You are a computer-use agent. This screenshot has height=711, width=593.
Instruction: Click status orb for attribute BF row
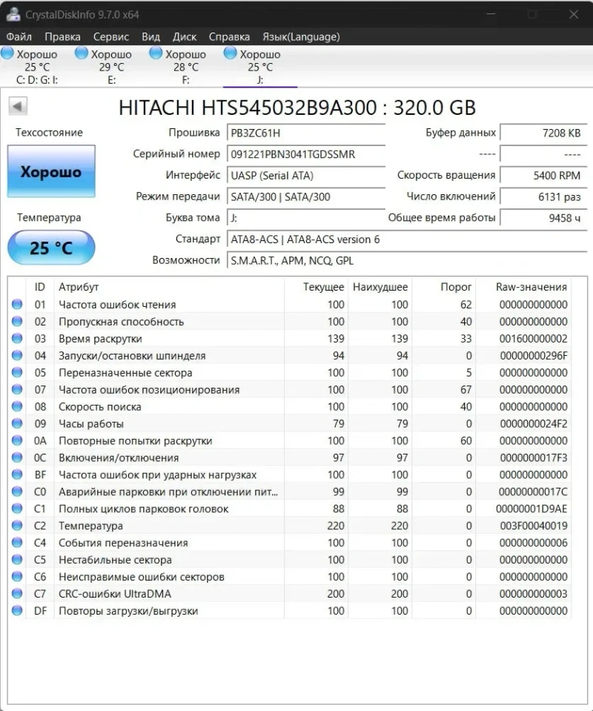pyautogui.click(x=17, y=474)
